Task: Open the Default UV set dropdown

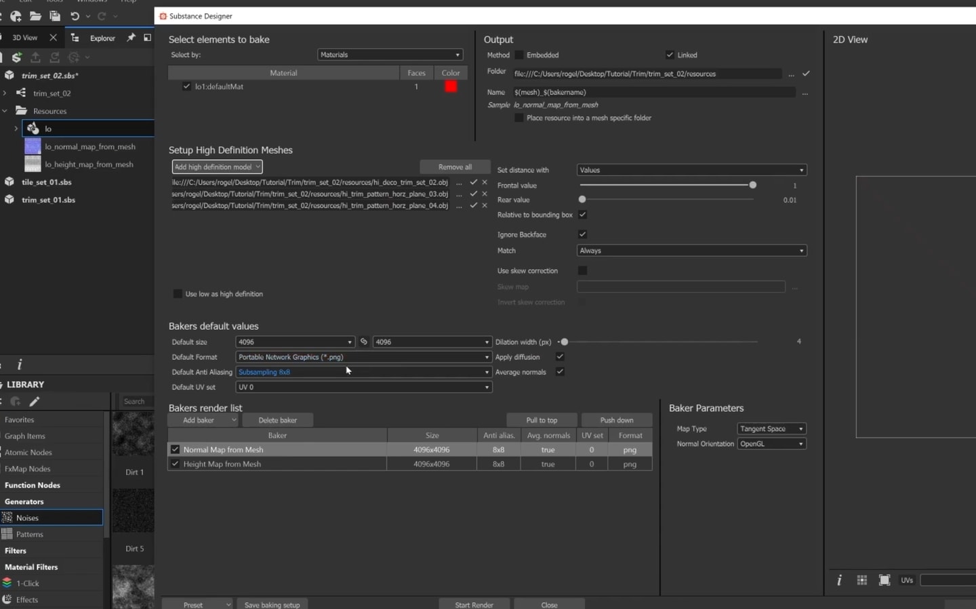Action: (x=363, y=387)
